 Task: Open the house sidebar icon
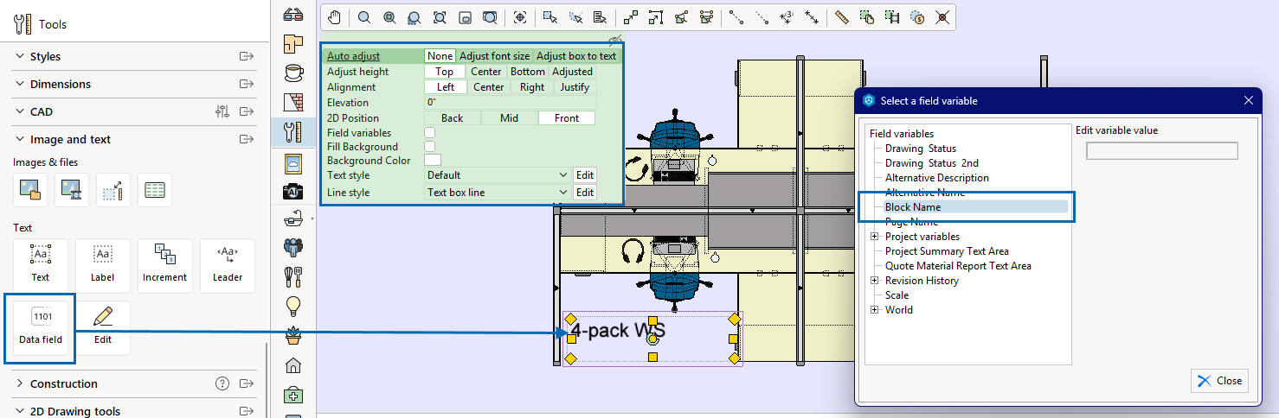coord(293,365)
